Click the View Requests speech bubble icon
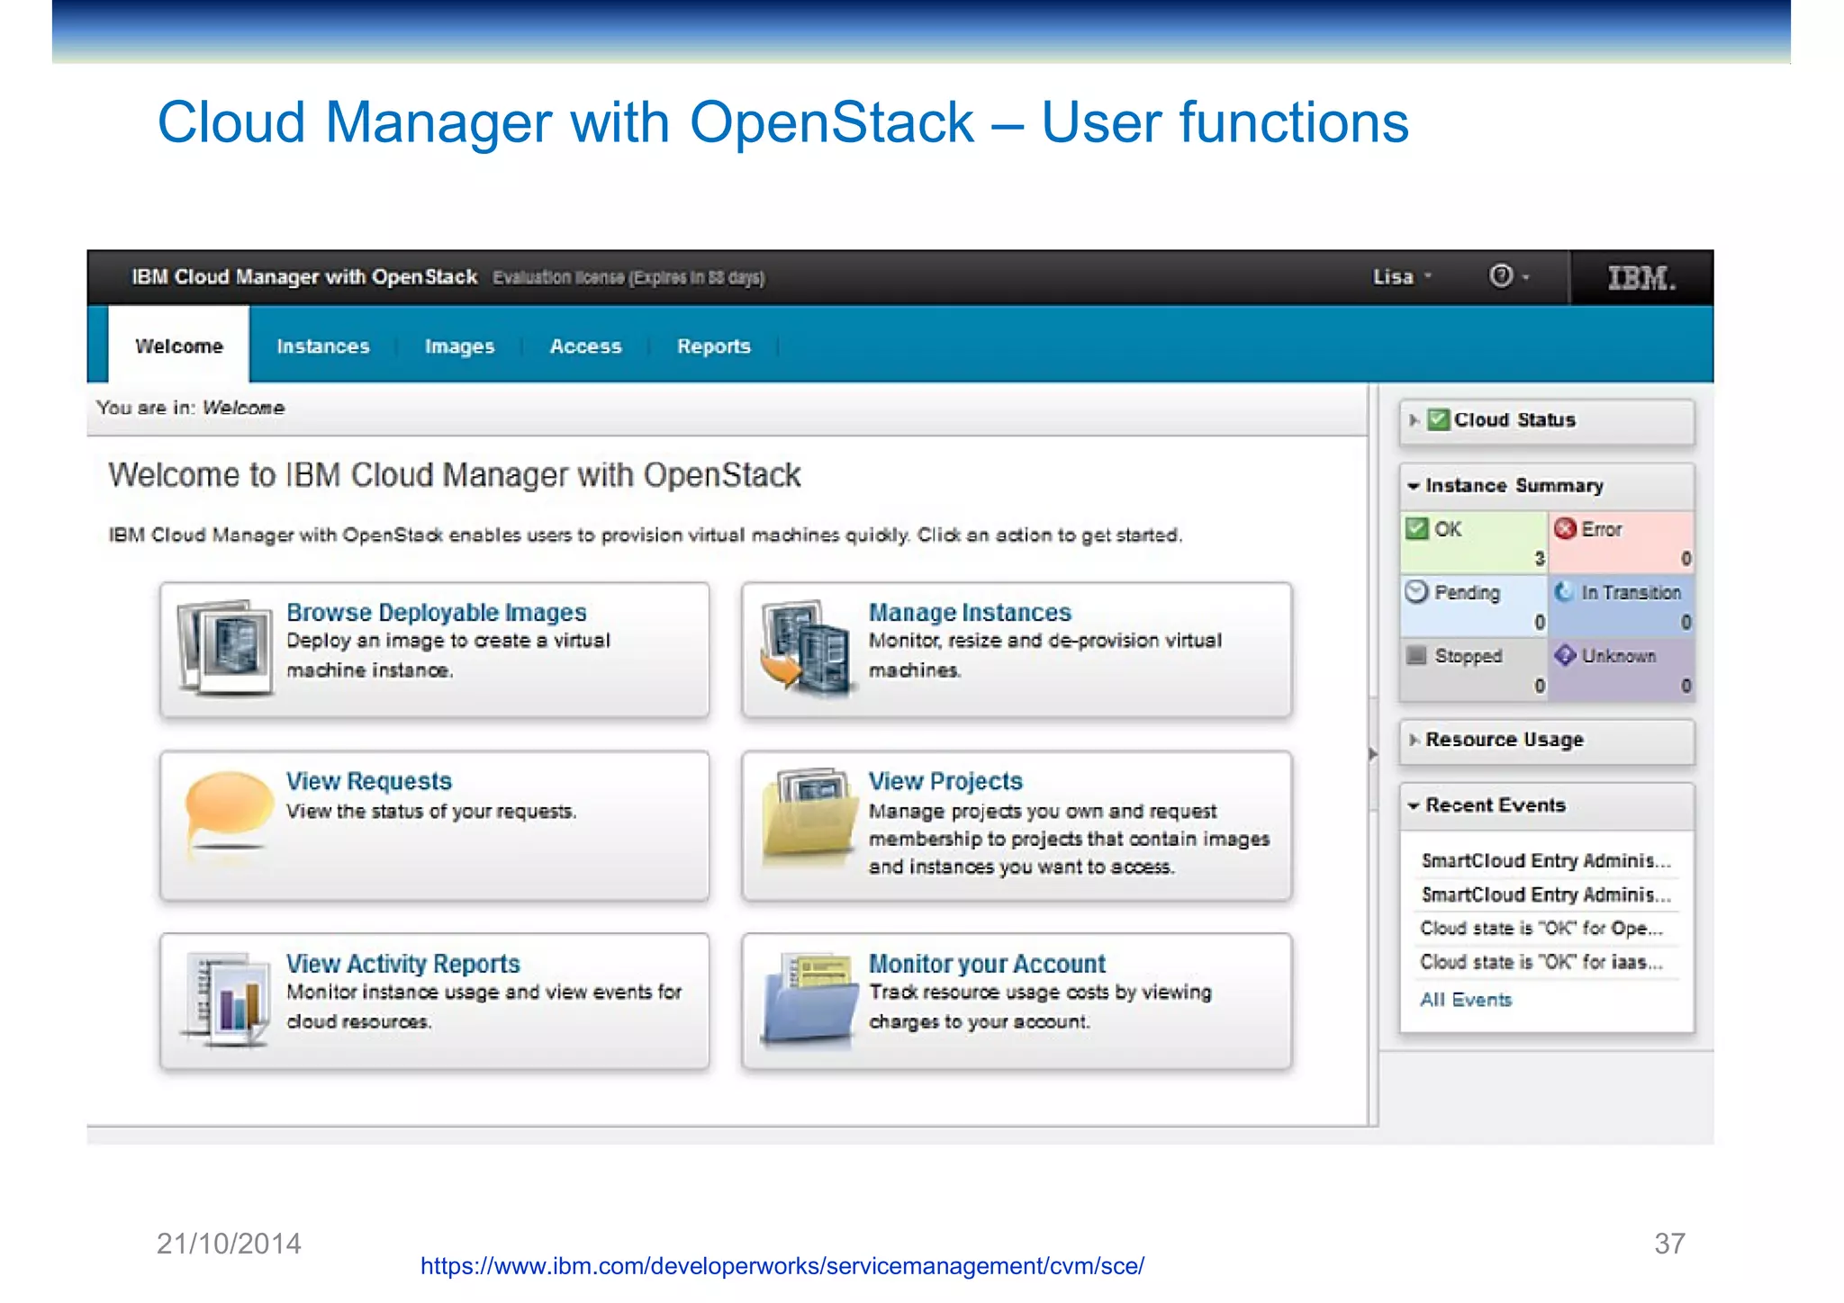The width and height of the screenshot is (1844, 1303). (x=228, y=811)
